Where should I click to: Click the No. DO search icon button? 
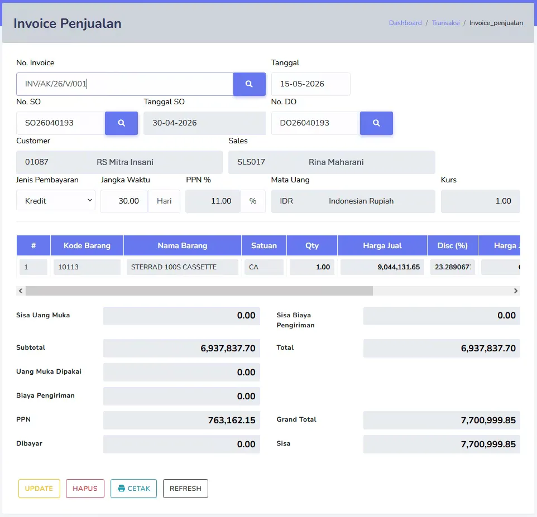tap(376, 123)
